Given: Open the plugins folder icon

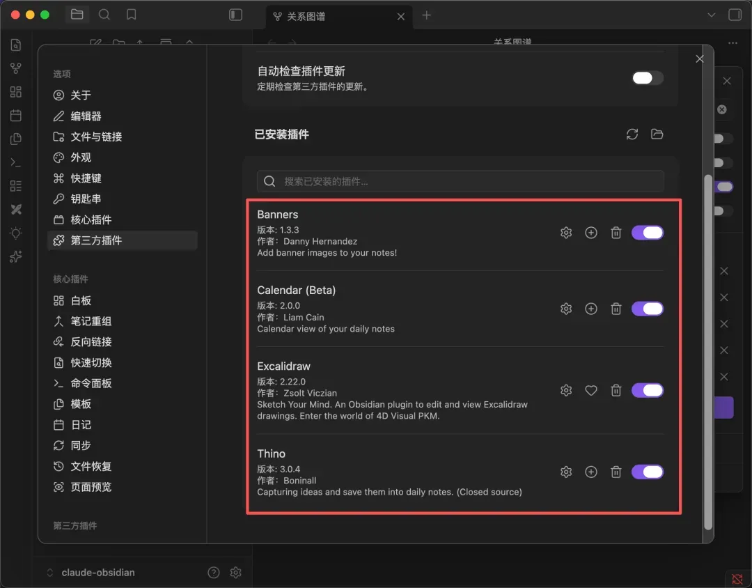Looking at the screenshot, I should point(657,134).
